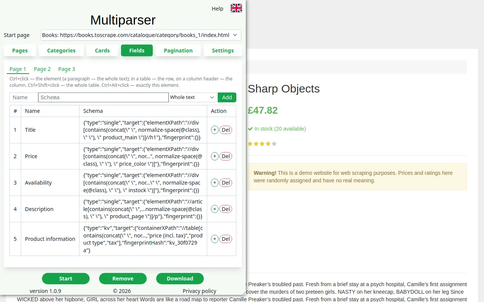484x302 pixels.
Task: Select the Page 1 sub-tab
Action: pos(18,69)
